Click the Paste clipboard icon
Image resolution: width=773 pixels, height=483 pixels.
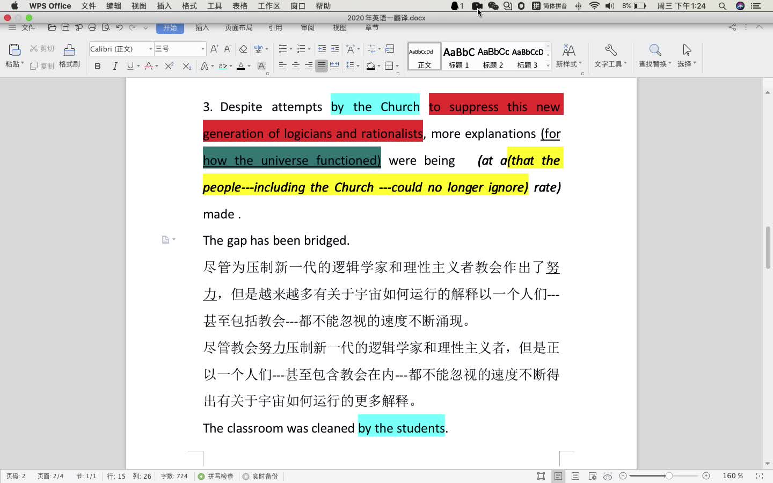pos(14,50)
